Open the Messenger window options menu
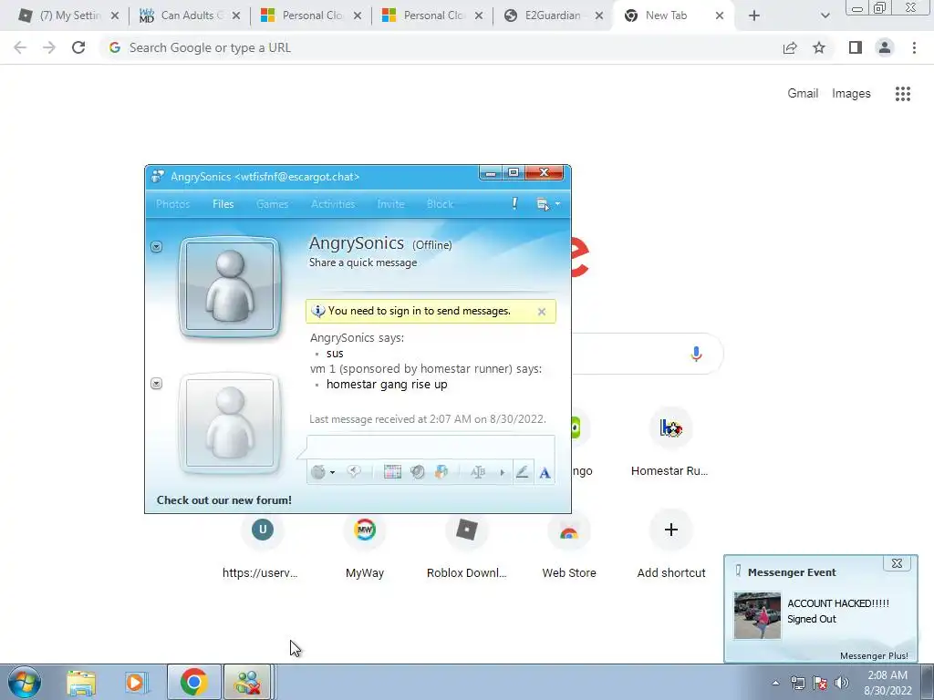This screenshot has height=700, width=934. [548, 204]
